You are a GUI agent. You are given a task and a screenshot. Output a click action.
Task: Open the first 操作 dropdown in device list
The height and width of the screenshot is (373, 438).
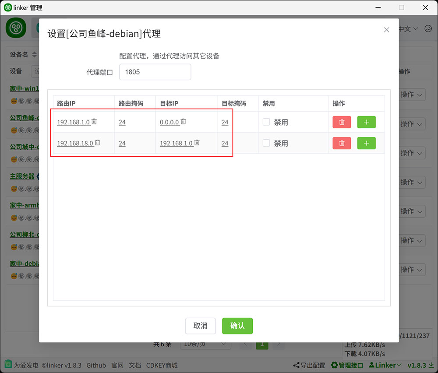412,95
